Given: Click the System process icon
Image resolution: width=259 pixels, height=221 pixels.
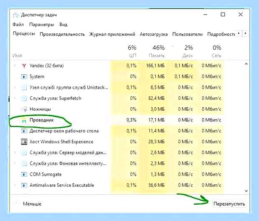Looking at the screenshot, I should click(24, 76).
